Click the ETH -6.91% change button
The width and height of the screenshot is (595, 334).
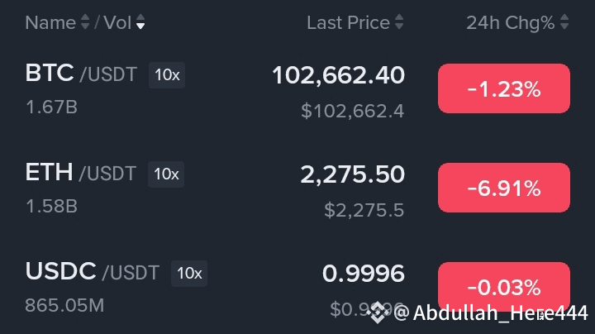pos(503,188)
